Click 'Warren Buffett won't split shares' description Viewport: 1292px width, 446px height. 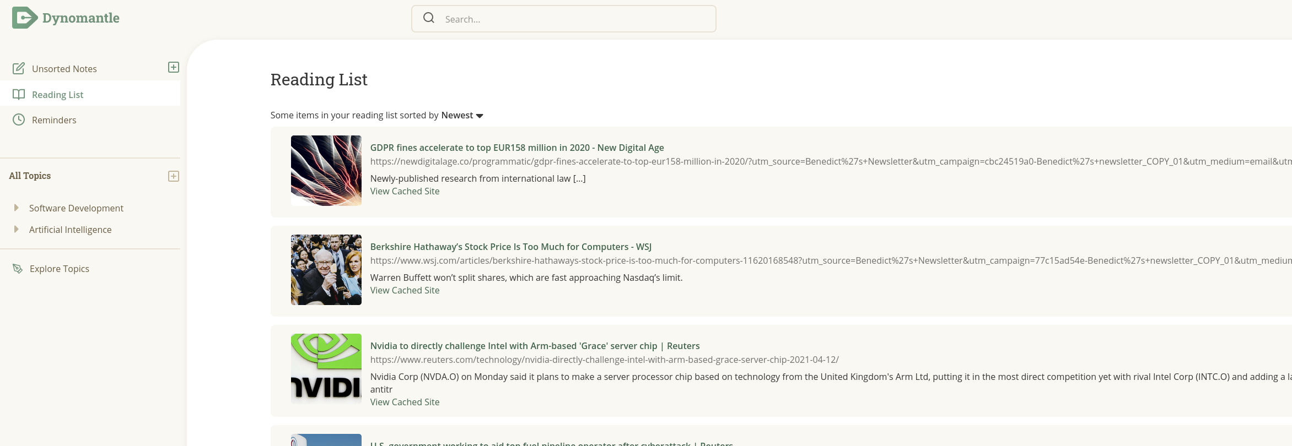526,278
